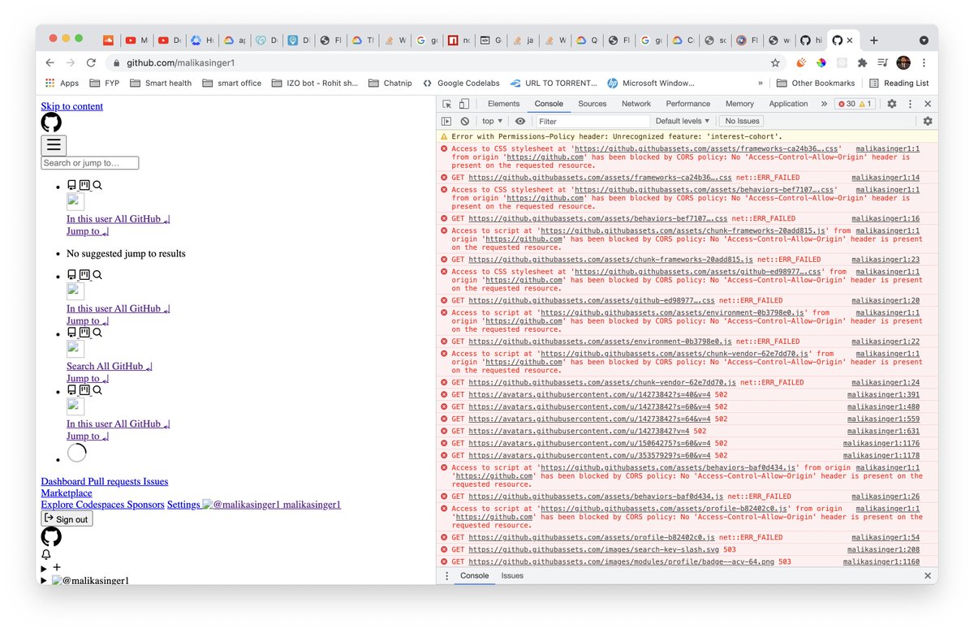Select the inspect element picker icon
Viewport: 974px width, 632px height.
[447, 104]
